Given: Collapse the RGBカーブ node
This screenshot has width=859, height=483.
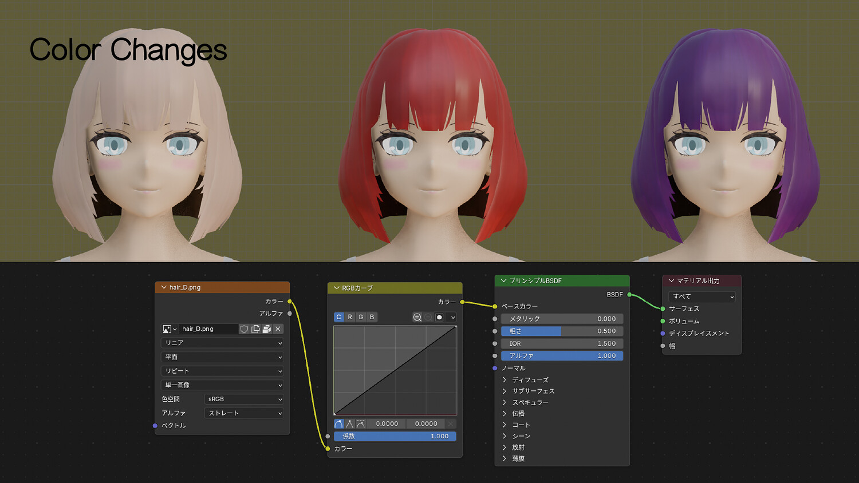Looking at the screenshot, I should point(336,288).
